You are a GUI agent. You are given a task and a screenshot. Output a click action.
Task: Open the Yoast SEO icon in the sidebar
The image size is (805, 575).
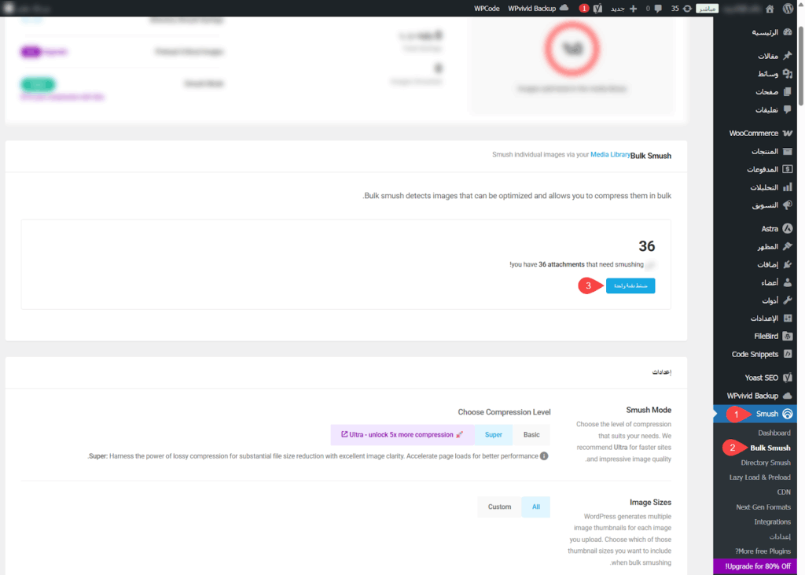(788, 378)
